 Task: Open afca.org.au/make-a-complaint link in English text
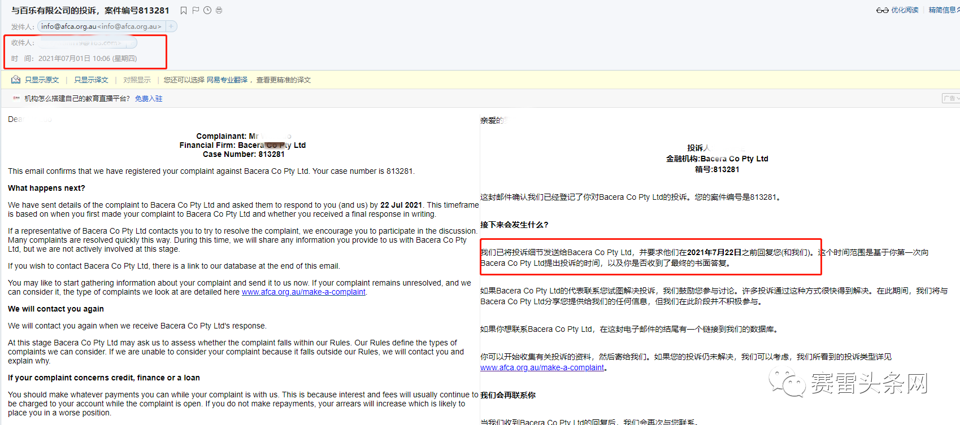click(x=303, y=292)
